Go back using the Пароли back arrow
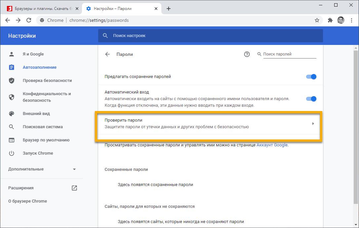 click(107, 54)
